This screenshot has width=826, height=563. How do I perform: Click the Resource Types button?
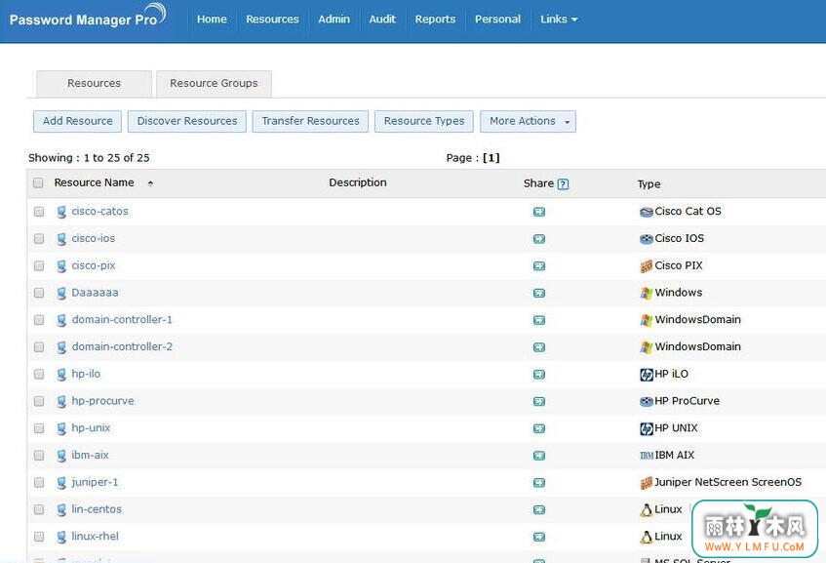(424, 121)
